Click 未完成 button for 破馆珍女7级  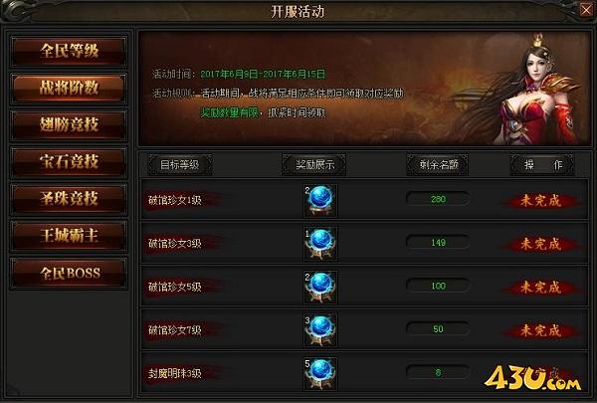pos(541,330)
